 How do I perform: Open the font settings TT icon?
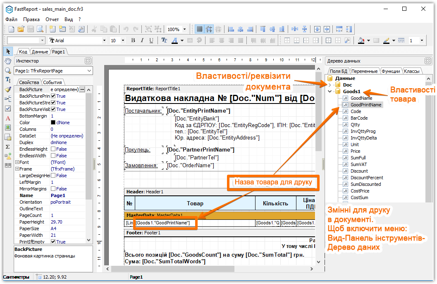pyautogui.click(x=164, y=41)
